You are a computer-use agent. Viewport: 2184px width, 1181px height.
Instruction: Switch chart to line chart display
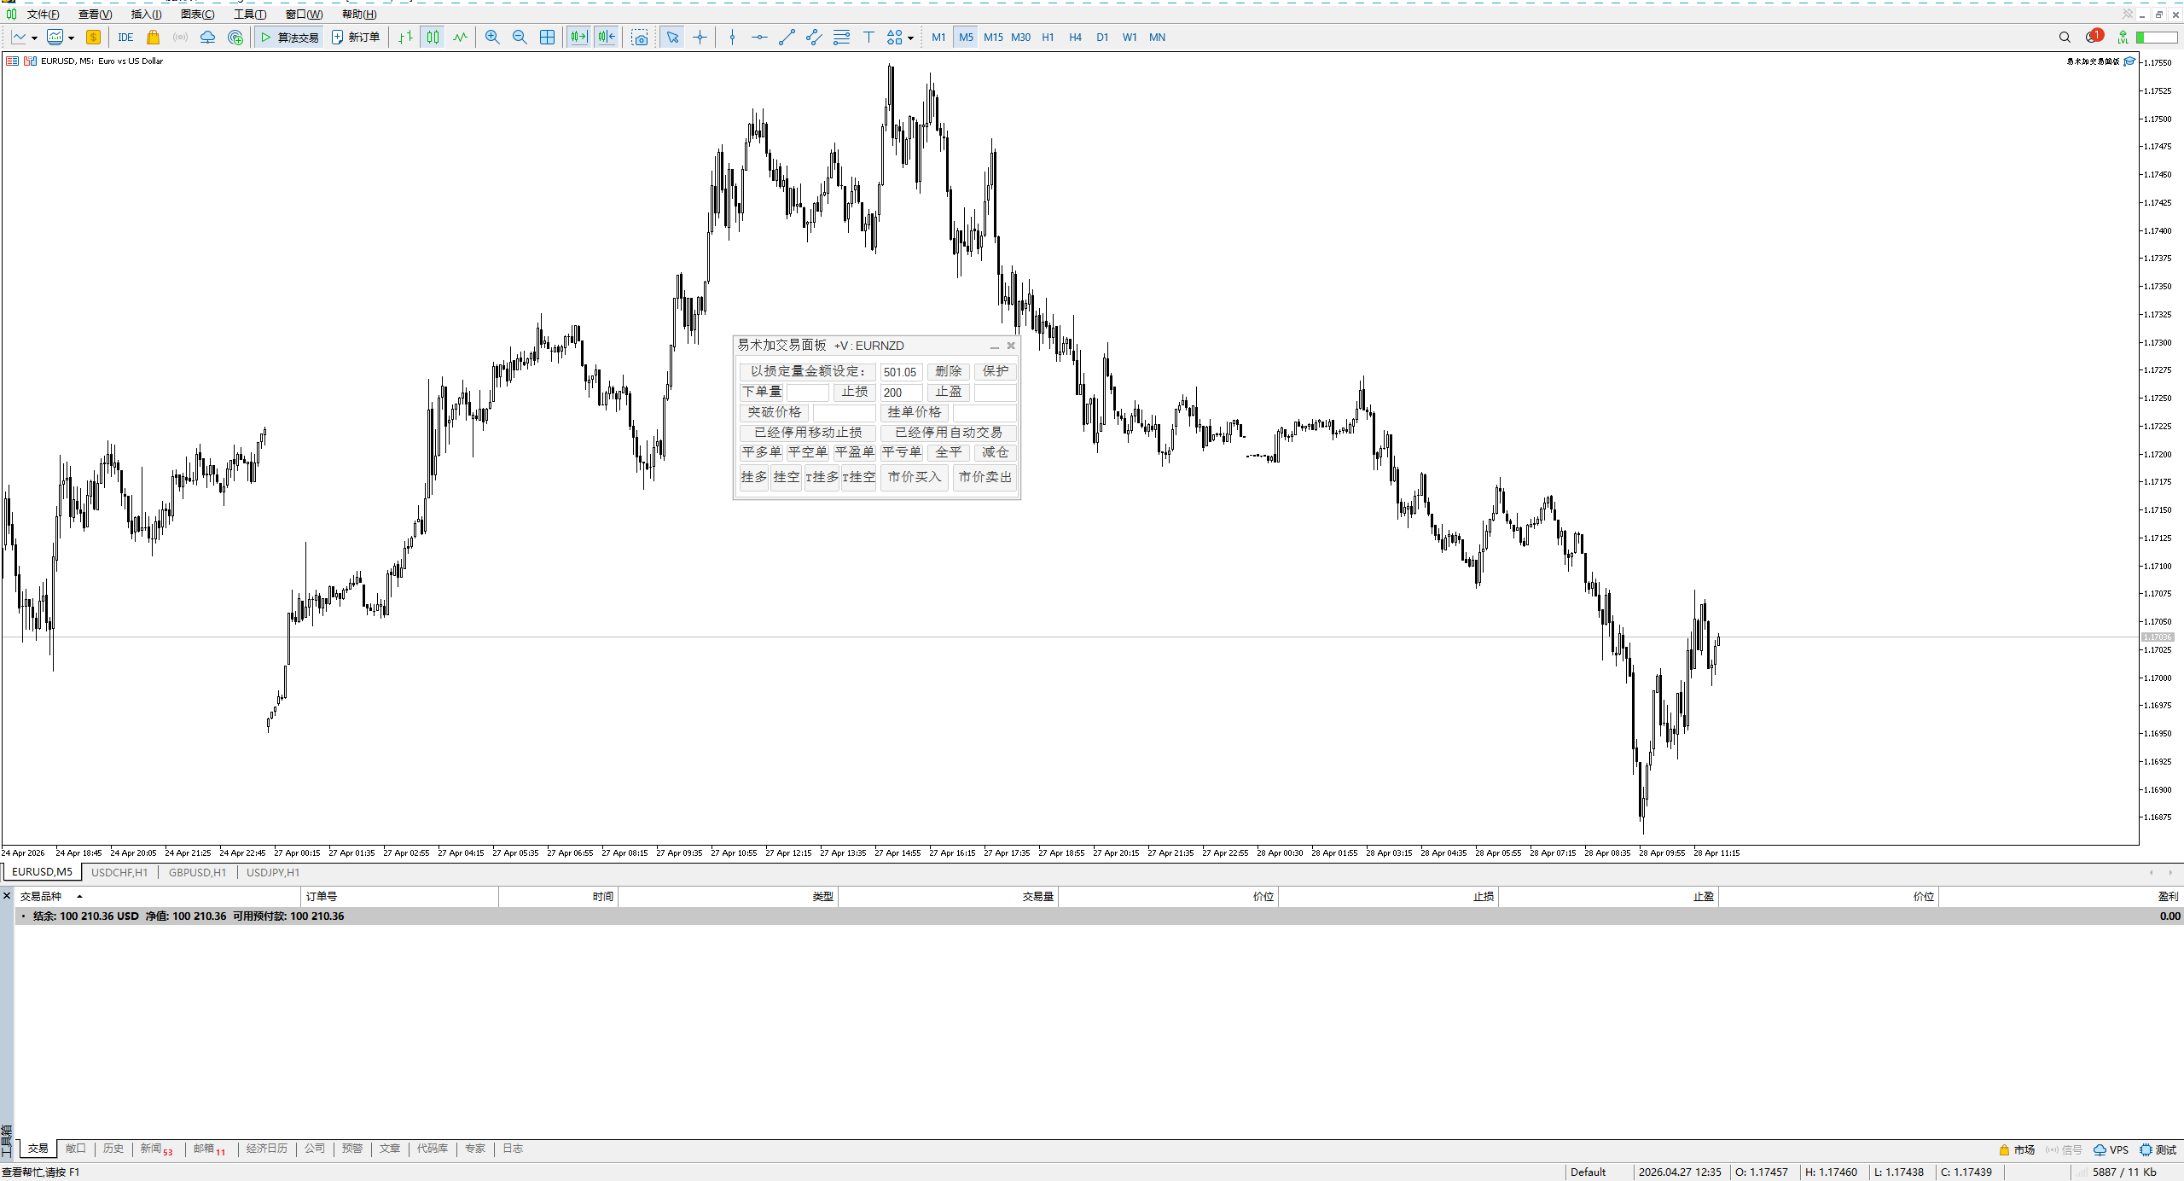pyautogui.click(x=461, y=37)
